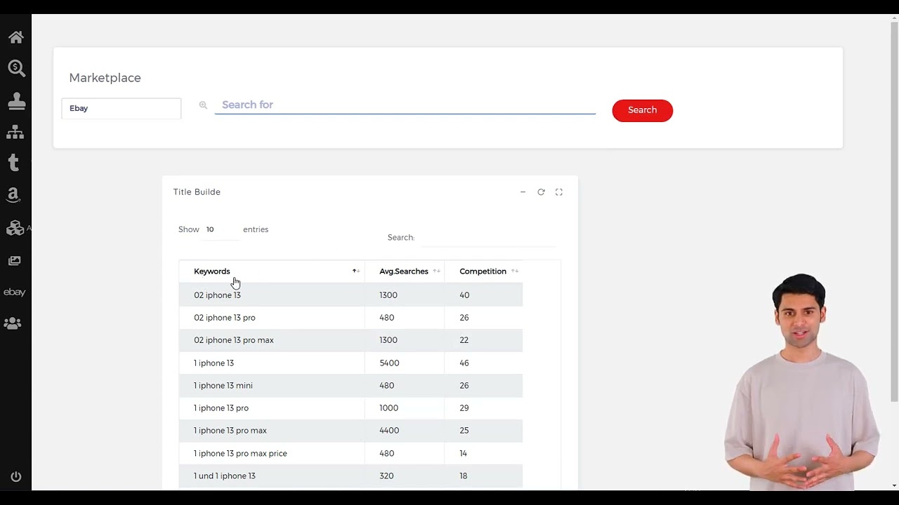
Task: Select keyword '02 iphone 13 pro max'
Action: [234, 340]
